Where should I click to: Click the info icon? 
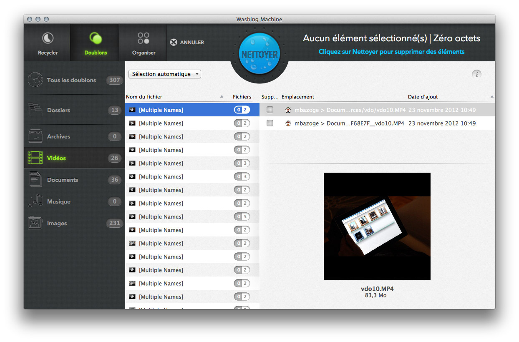click(476, 74)
